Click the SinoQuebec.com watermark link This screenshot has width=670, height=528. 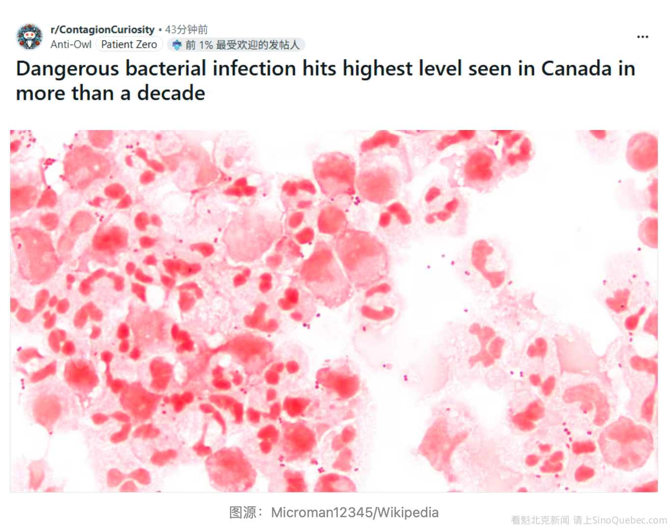point(629,520)
